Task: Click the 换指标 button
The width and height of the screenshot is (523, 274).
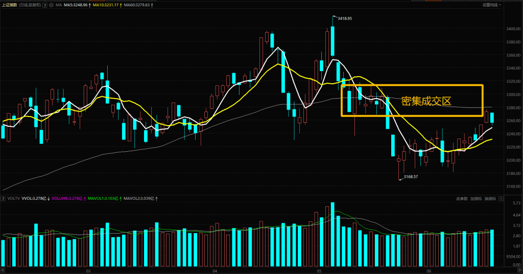Action: (490, 198)
